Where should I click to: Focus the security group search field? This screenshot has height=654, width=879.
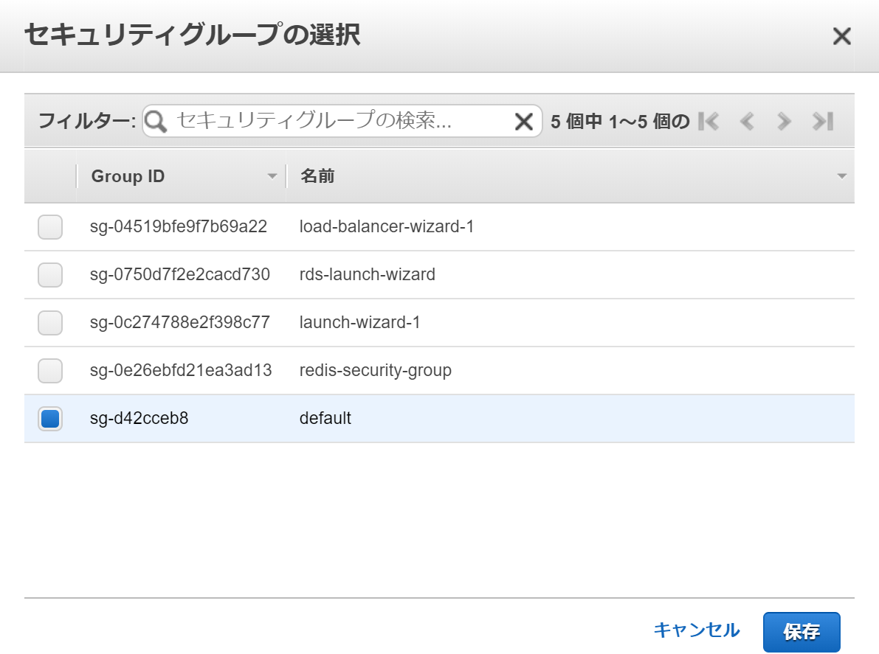pyautogui.click(x=339, y=122)
